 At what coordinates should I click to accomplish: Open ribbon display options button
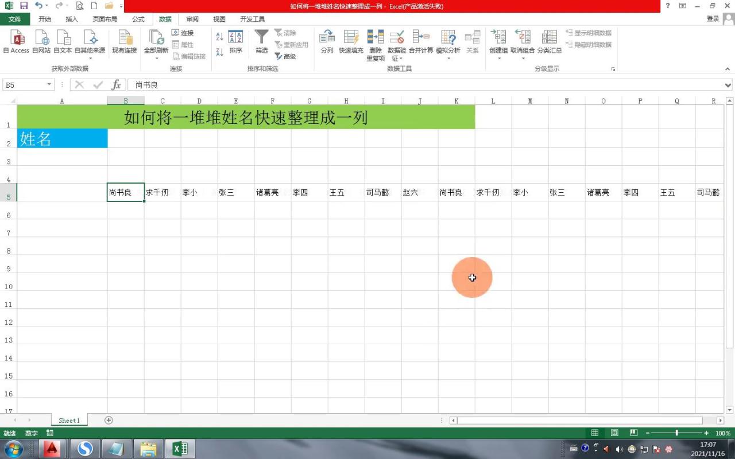[x=683, y=6]
